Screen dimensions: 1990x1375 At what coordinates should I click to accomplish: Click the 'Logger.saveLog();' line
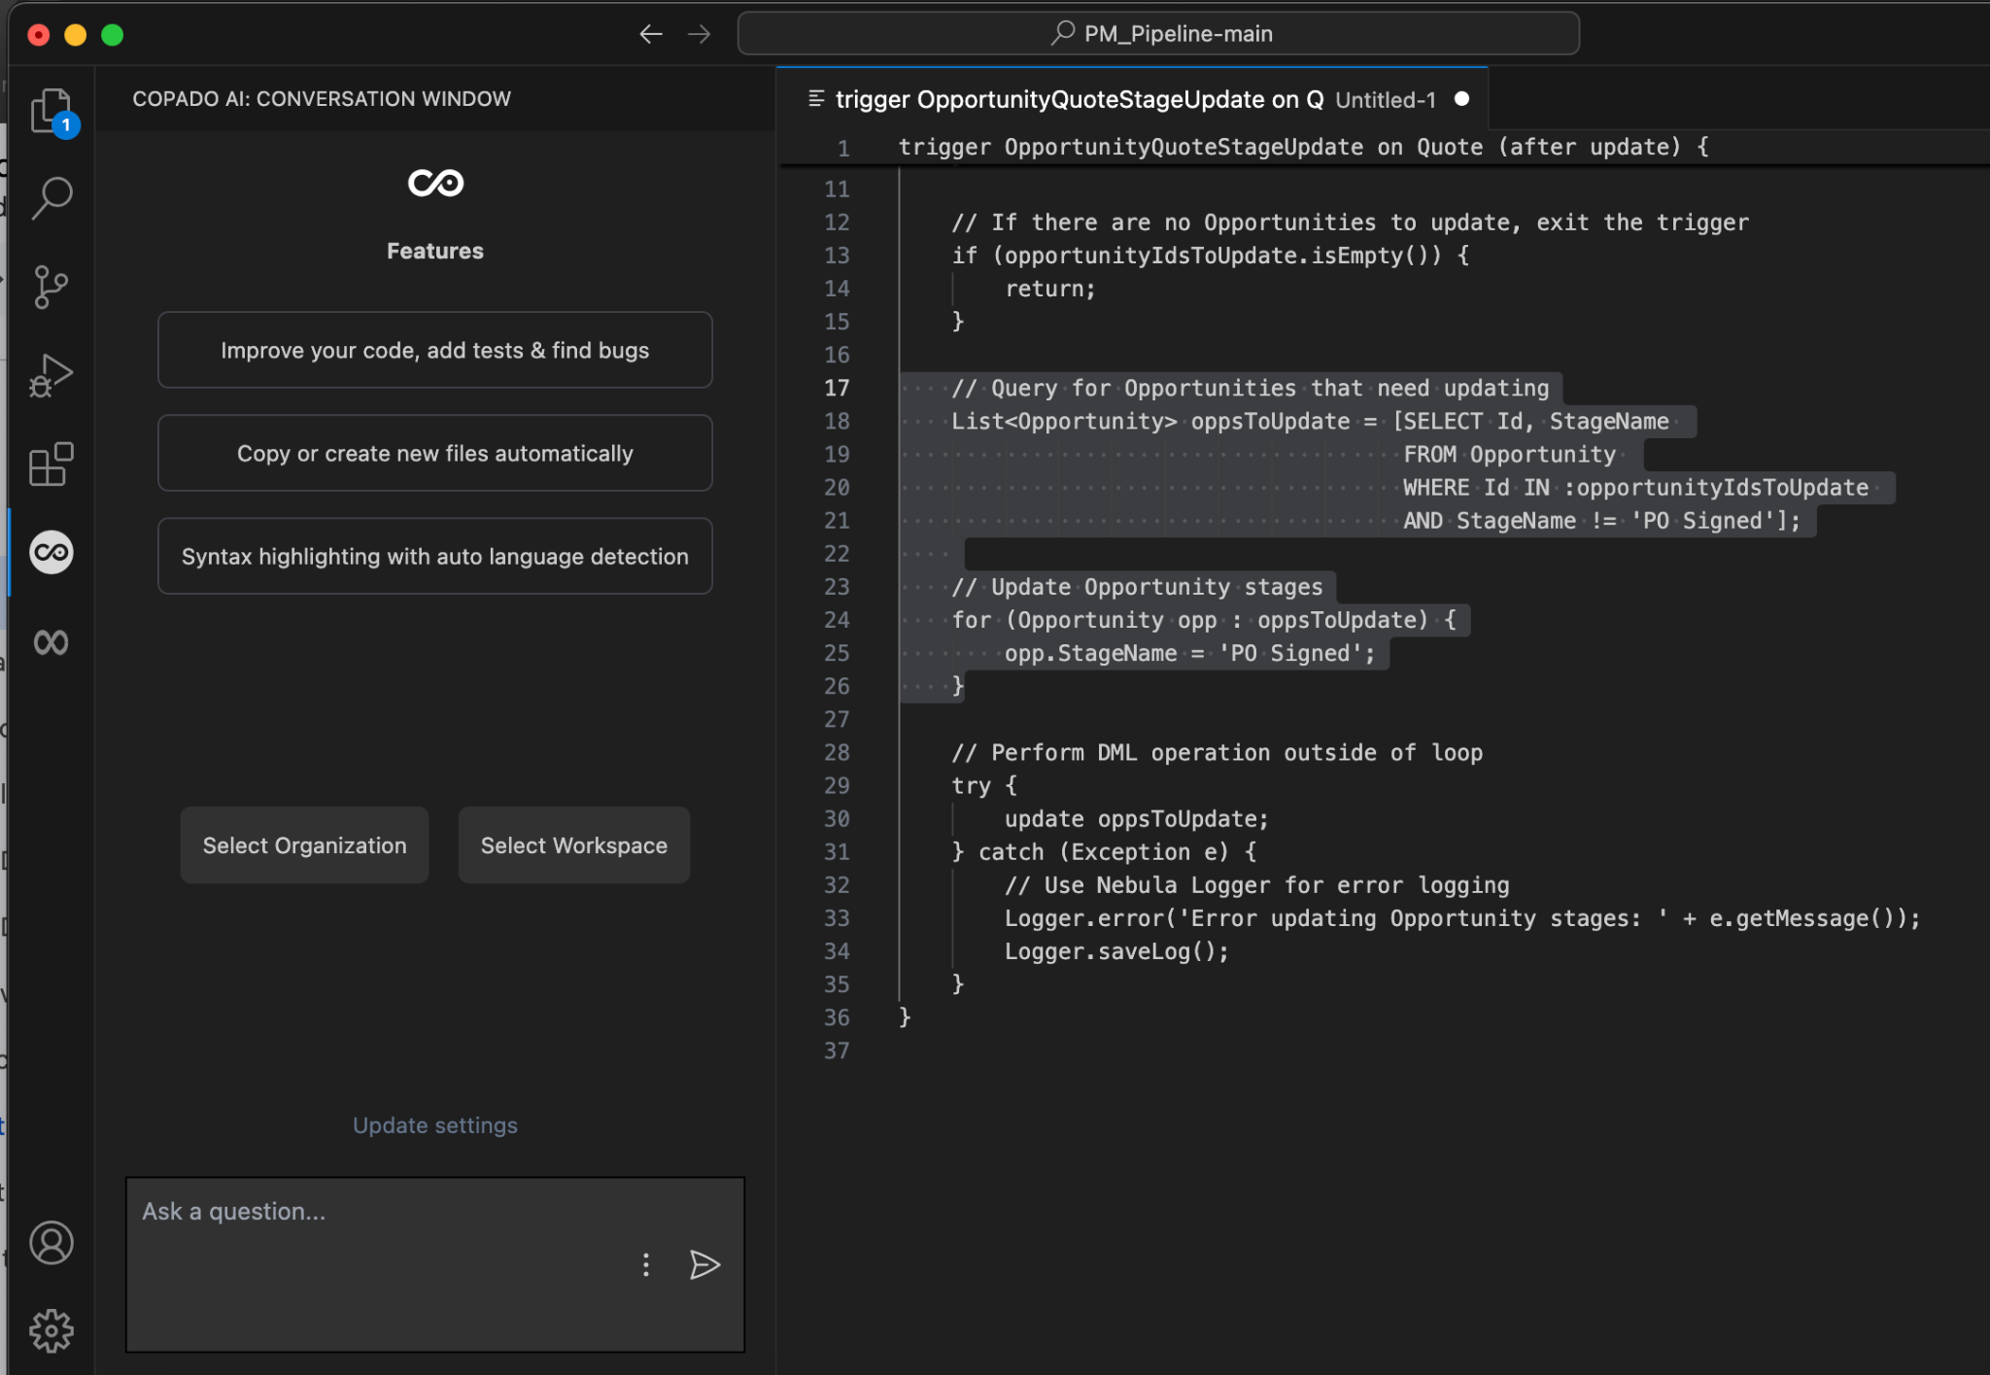(1117, 951)
